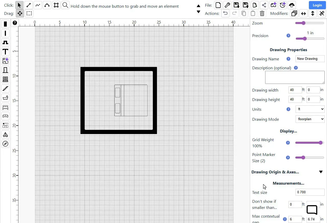Open the kitchen cabinet symbols
The width and height of the screenshot is (327, 223).
pos(5,125)
